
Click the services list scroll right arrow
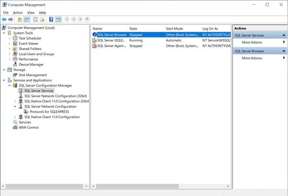pyautogui.click(x=228, y=186)
